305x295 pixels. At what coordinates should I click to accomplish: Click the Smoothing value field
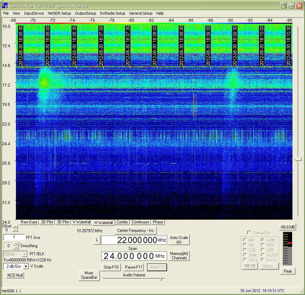[8, 246]
